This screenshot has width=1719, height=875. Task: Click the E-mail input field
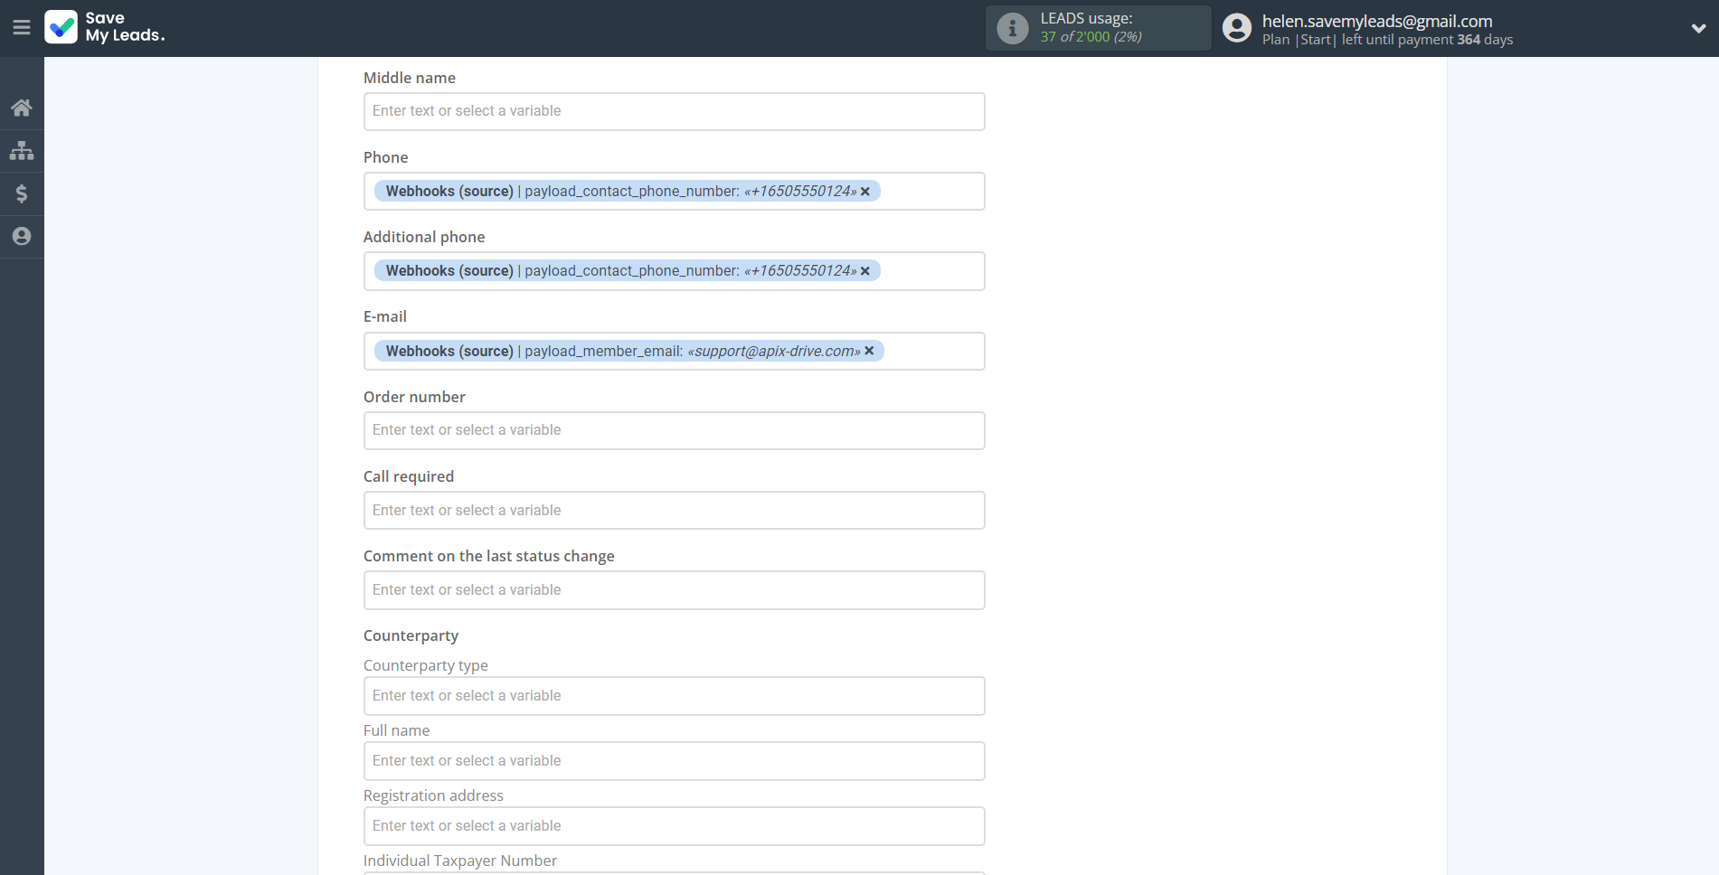coord(674,351)
